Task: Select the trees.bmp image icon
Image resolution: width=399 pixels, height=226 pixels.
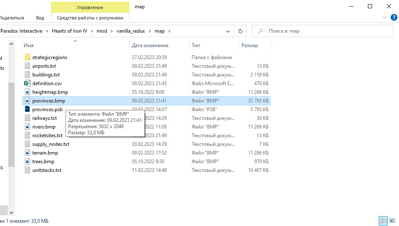Action: [27, 162]
